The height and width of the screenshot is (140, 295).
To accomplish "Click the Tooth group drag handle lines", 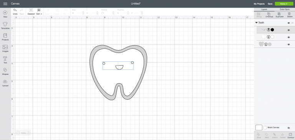I will tap(292, 23).
